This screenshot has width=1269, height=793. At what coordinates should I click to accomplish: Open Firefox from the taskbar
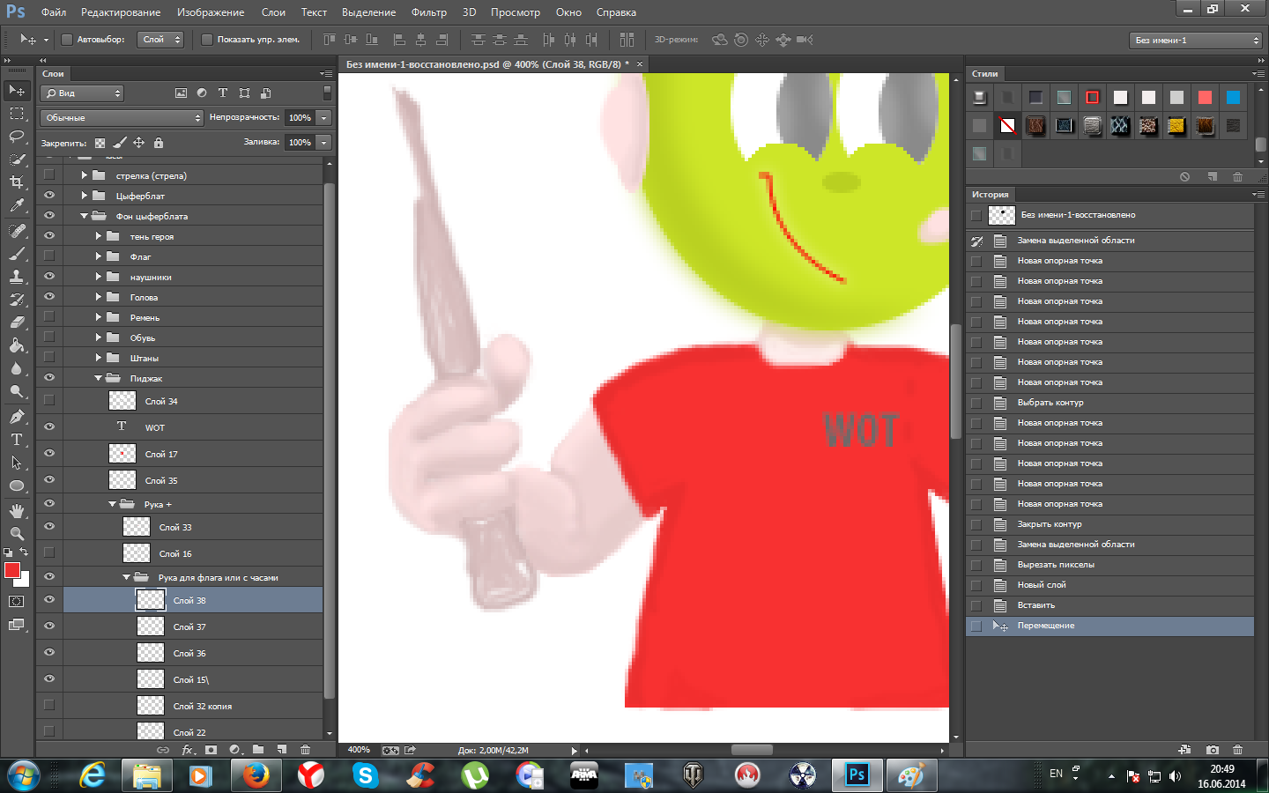(256, 775)
